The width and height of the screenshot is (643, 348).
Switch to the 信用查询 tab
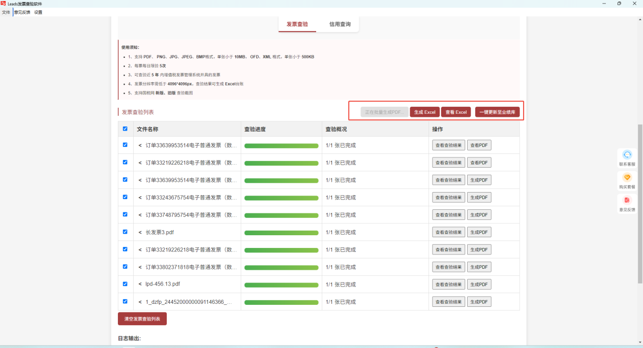coord(340,24)
